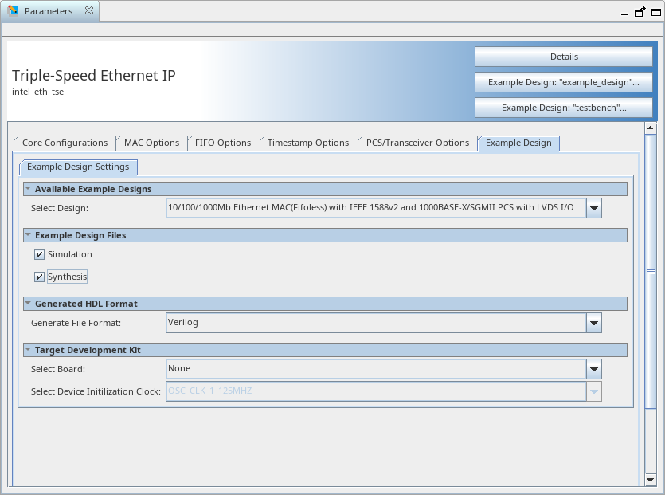665x495 pixels.
Task: Click the vertical scrollbar down arrow
Action: [650, 480]
